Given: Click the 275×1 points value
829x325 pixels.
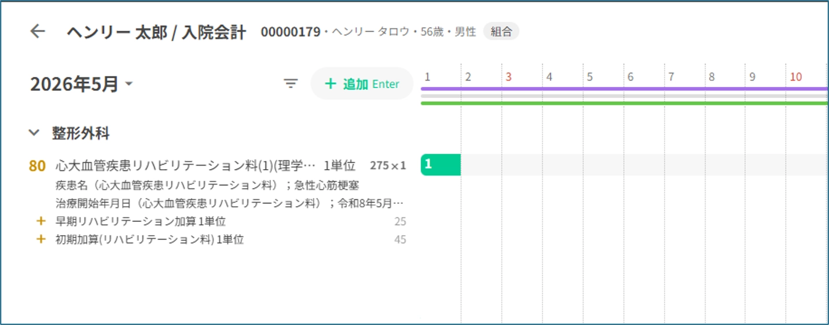Looking at the screenshot, I should click(388, 166).
